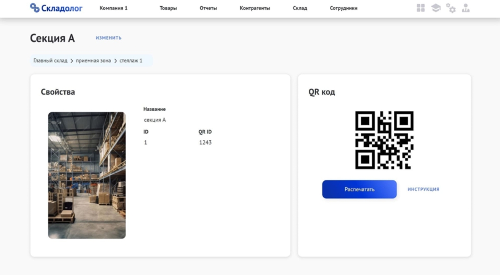Open the Товары menu
The height and width of the screenshot is (275, 500).
[x=168, y=8]
